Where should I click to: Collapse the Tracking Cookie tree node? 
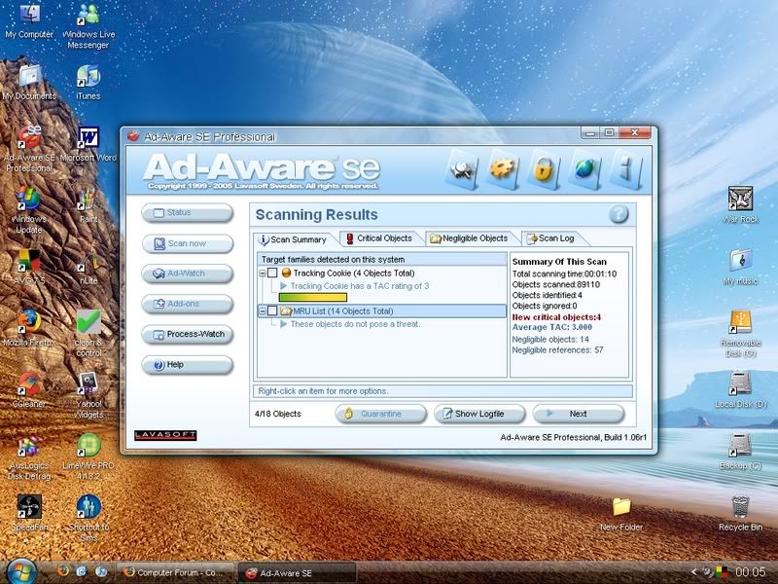click(262, 274)
